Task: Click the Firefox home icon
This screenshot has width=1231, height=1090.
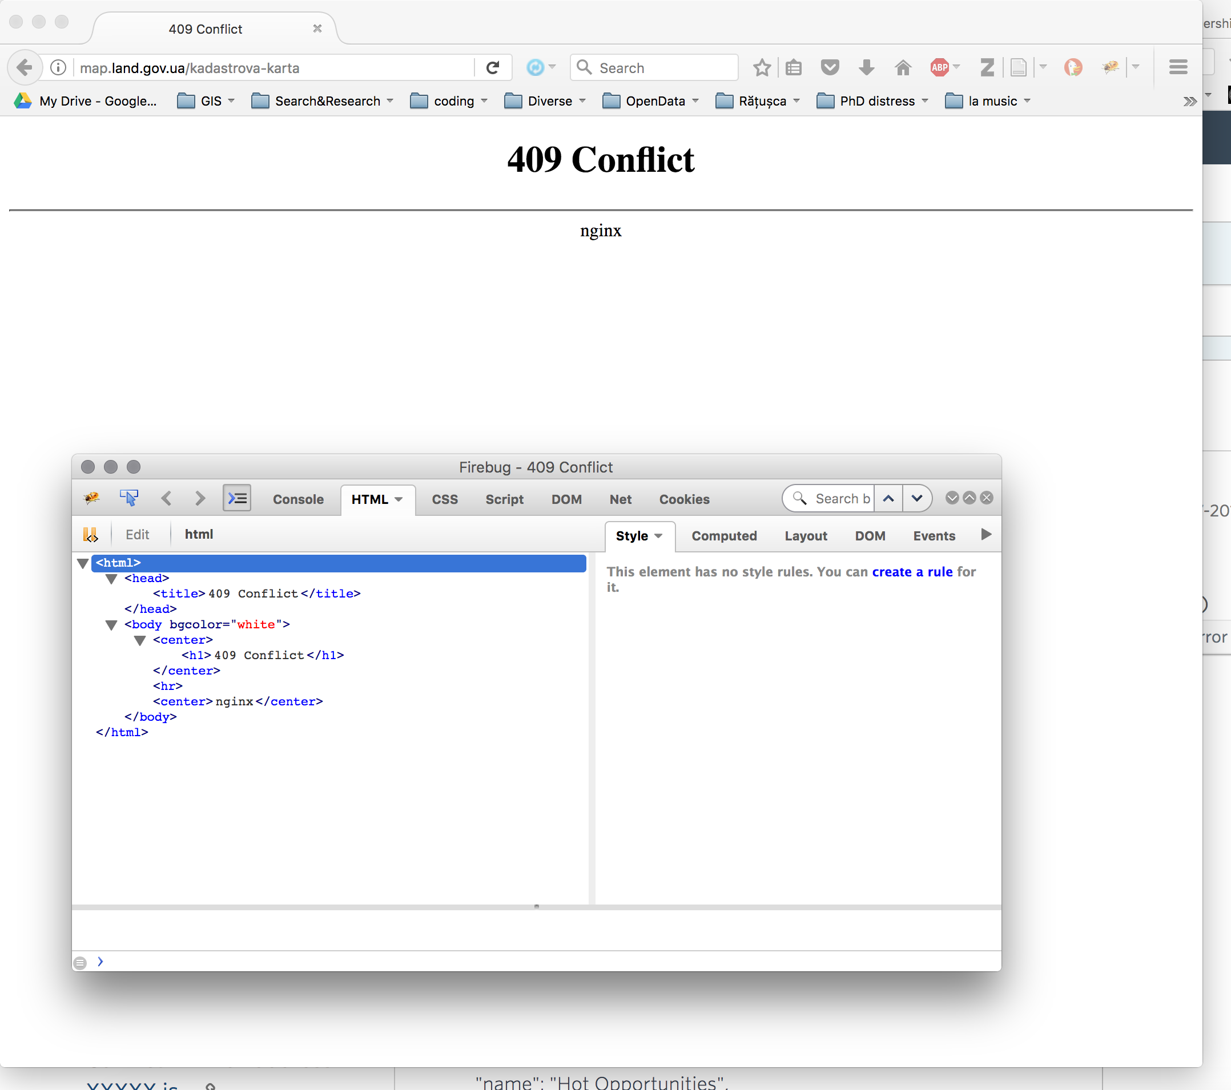Action: [x=903, y=67]
